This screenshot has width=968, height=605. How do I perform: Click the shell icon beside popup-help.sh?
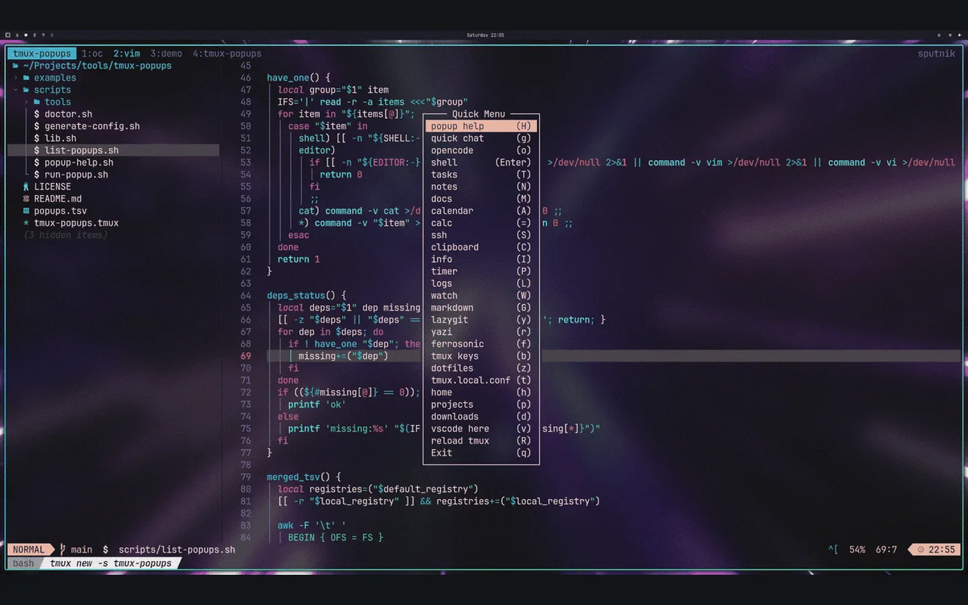[37, 163]
